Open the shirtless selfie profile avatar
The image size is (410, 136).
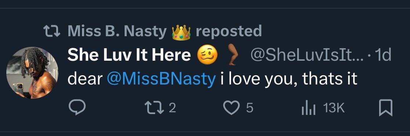32,73
